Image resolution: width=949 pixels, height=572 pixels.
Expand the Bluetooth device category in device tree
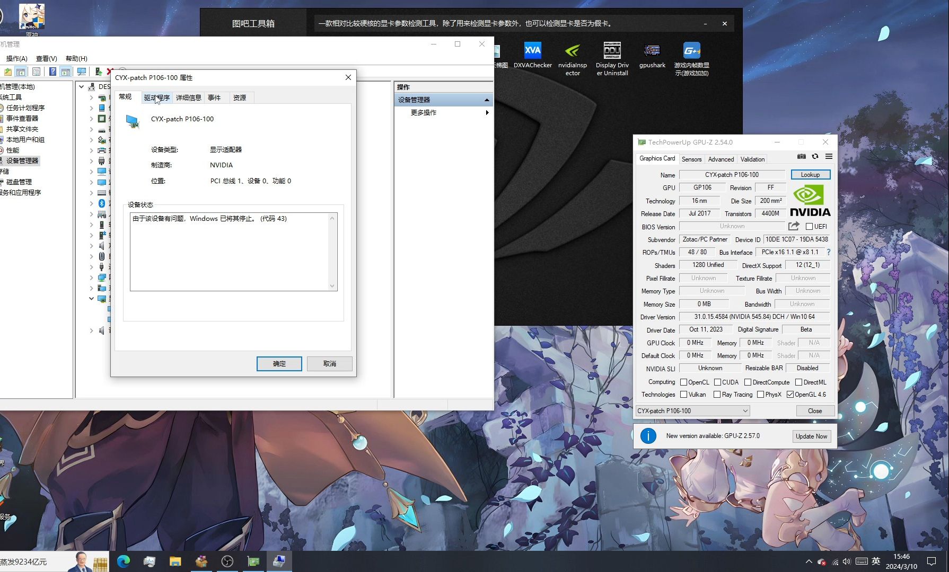pyautogui.click(x=91, y=203)
